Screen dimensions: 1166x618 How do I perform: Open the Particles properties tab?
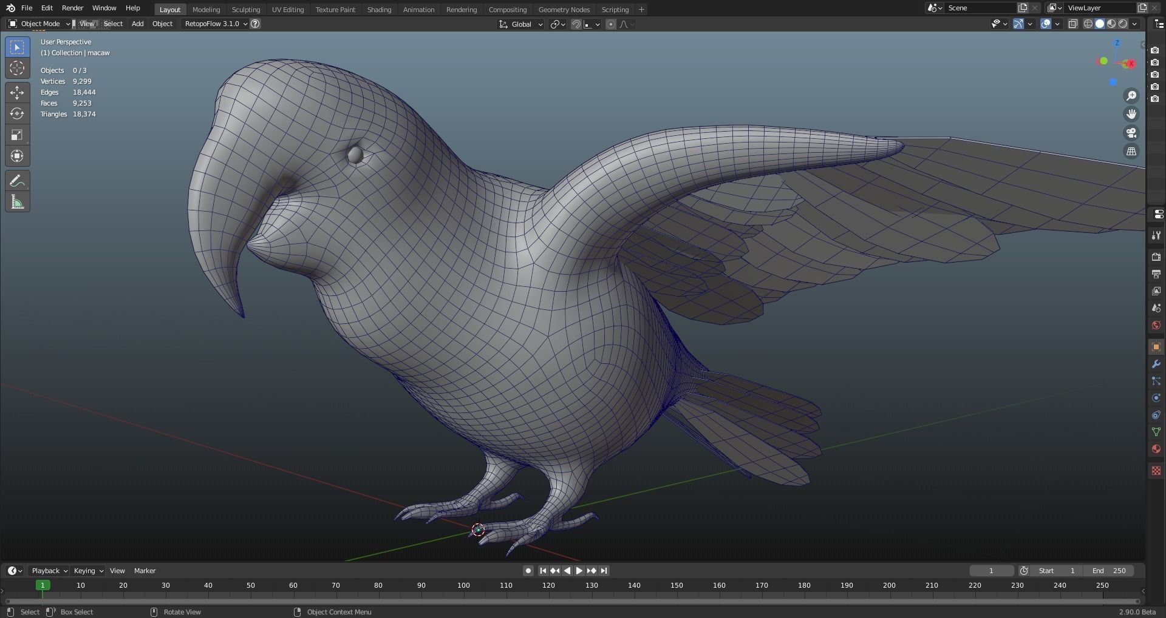[1156, 381]
